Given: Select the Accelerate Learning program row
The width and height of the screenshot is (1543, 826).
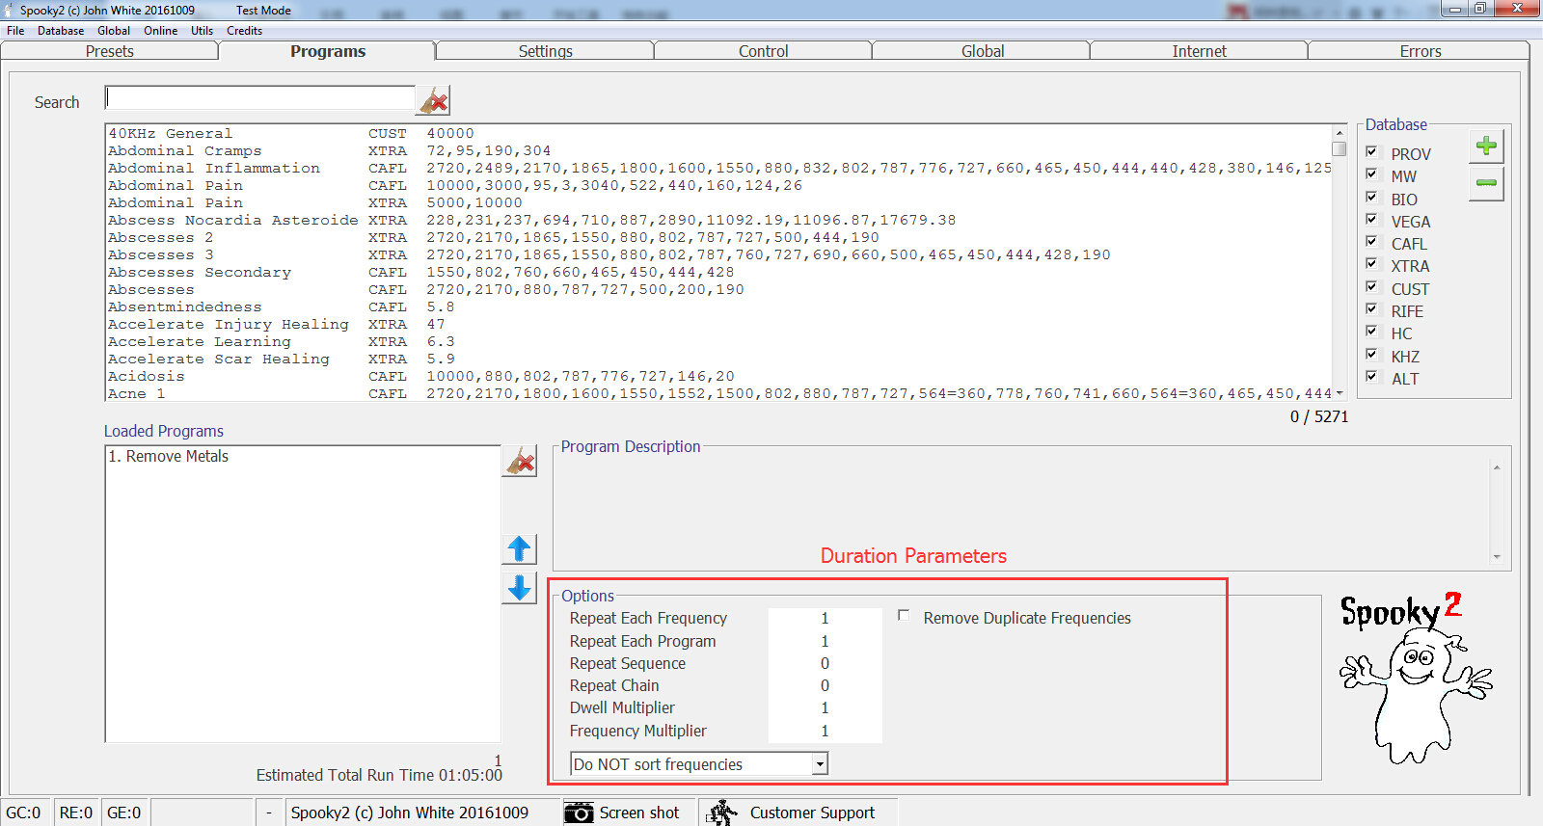Looking at the screenshot, I should click(x=718, y=341).
